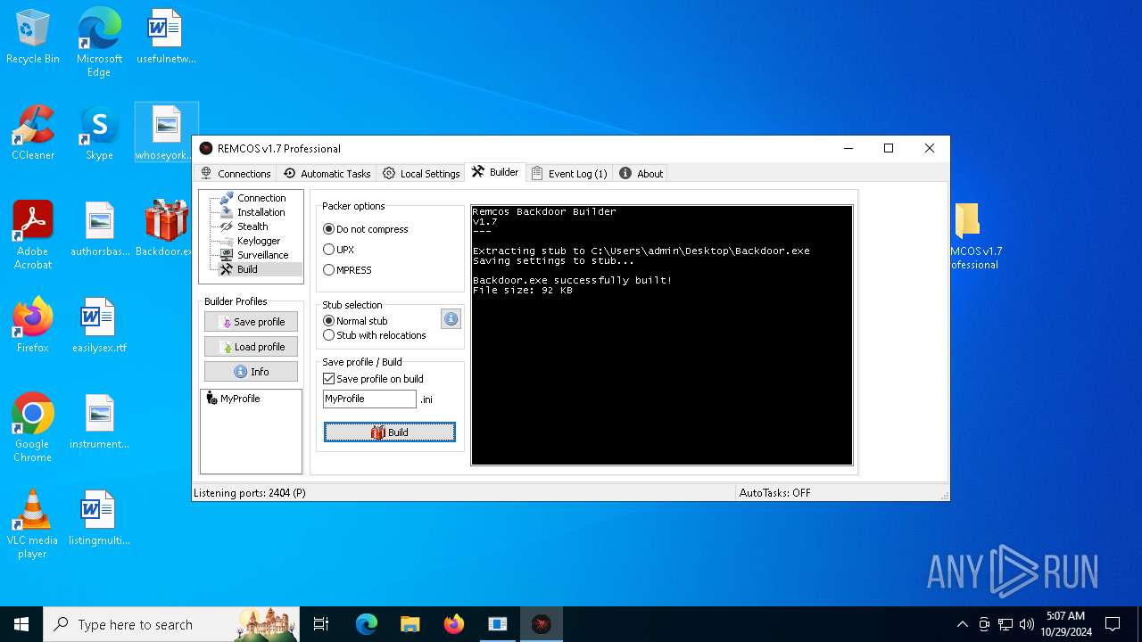Screen dimensions: 1142x642
Task: Click the taskbar search box
Action: 171,624
